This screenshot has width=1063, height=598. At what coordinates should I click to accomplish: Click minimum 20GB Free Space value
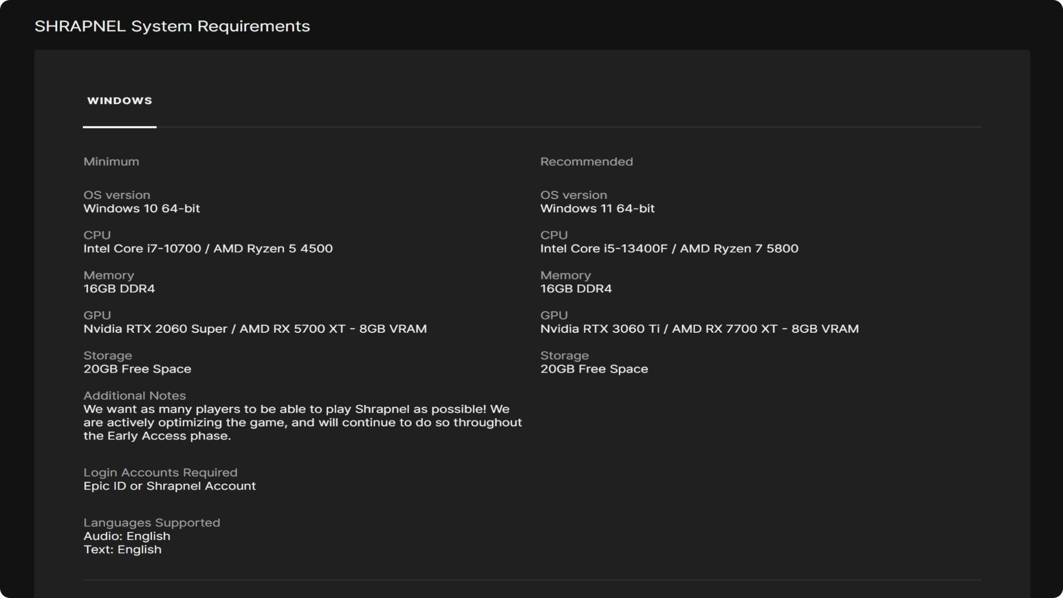click(x=137, y=369)
